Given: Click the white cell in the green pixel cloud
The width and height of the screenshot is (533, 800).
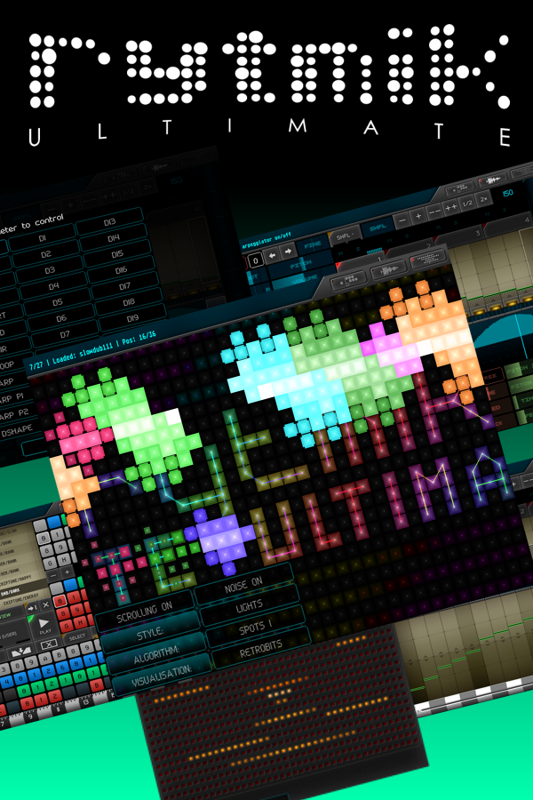Looking at the screenshot, I should (x=171, y=415).
